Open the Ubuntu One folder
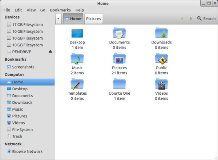This screenshot has width=218, height=160. click(x=119, y=84)
